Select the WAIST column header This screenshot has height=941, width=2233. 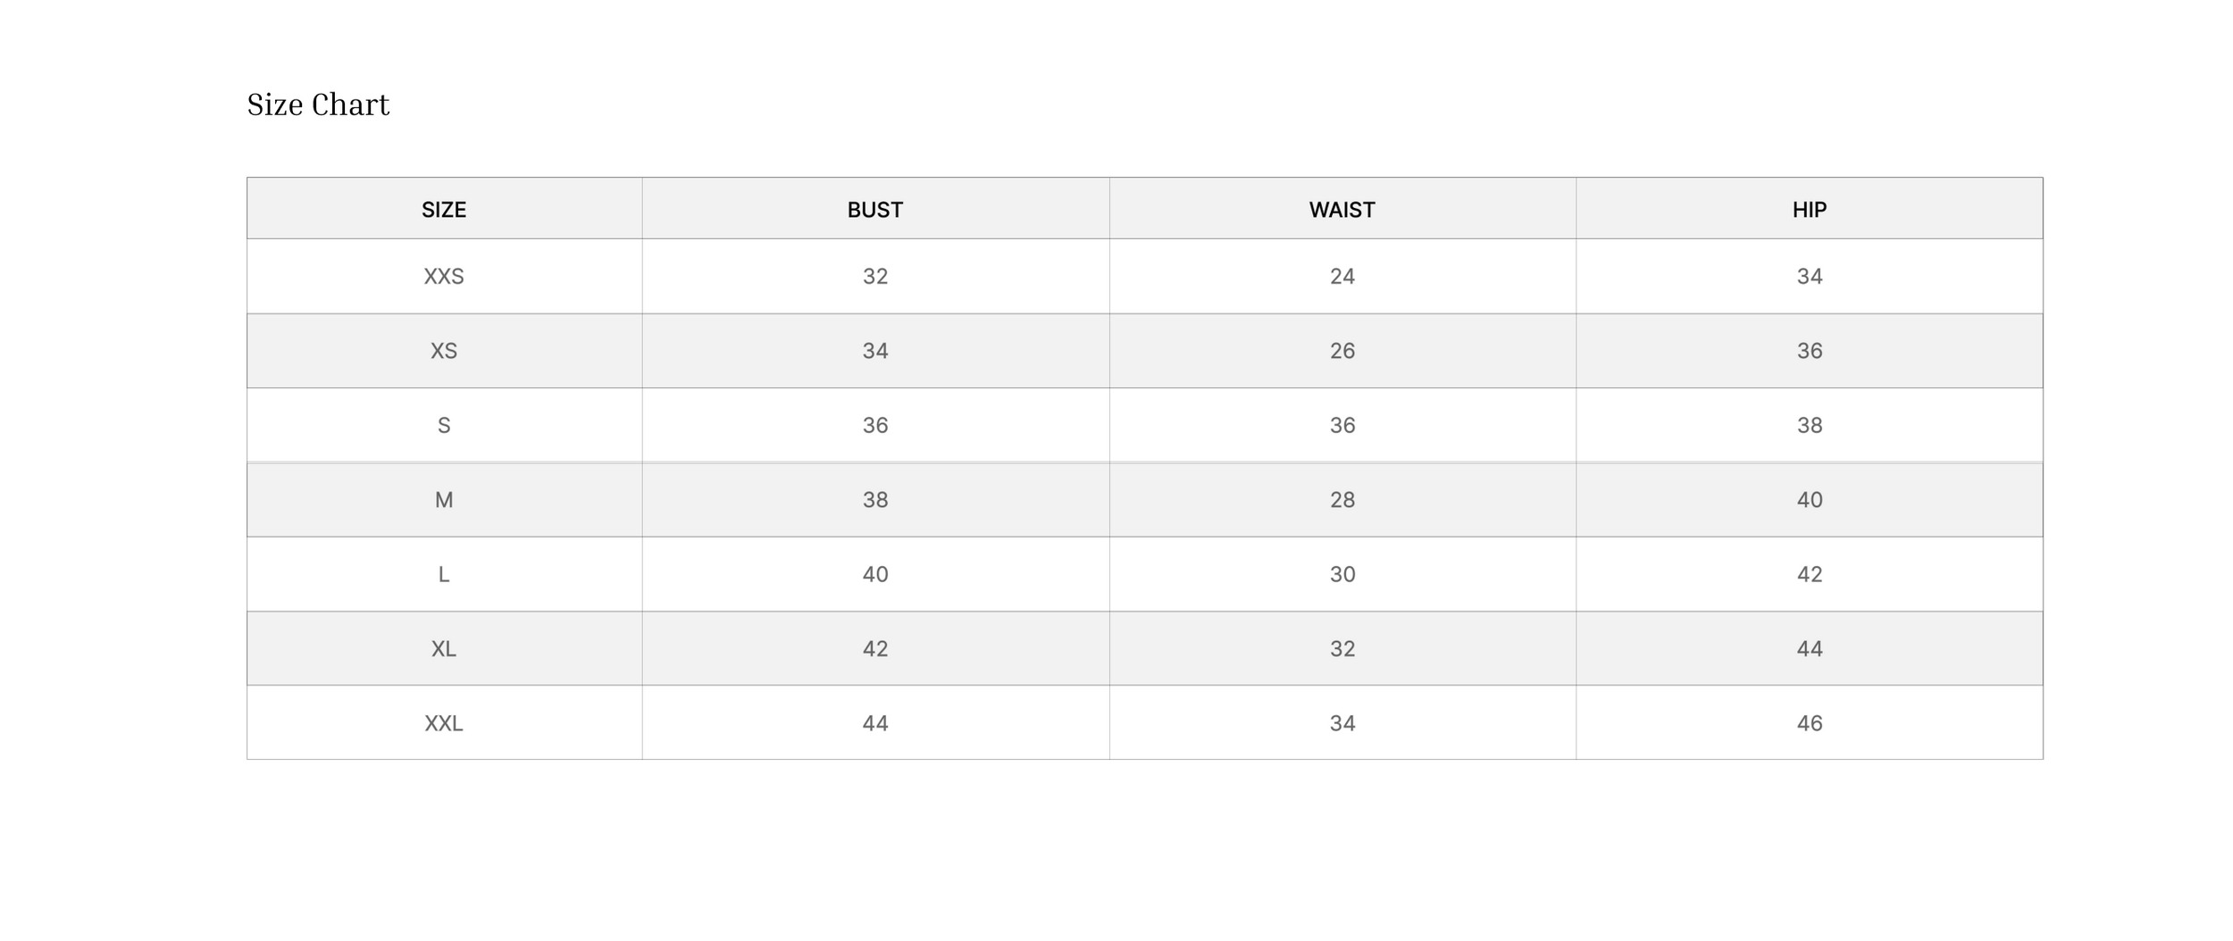(x=1342, y=209)
